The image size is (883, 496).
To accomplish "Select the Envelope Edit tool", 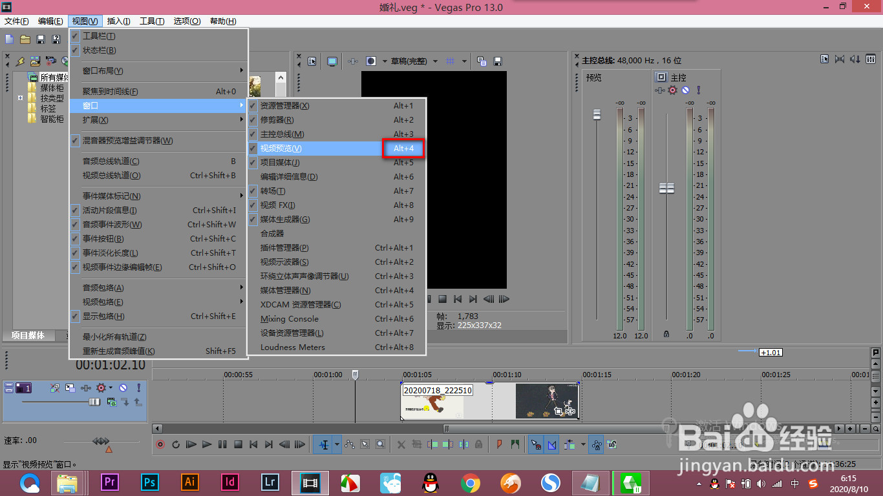I will (x=350, y=444).
